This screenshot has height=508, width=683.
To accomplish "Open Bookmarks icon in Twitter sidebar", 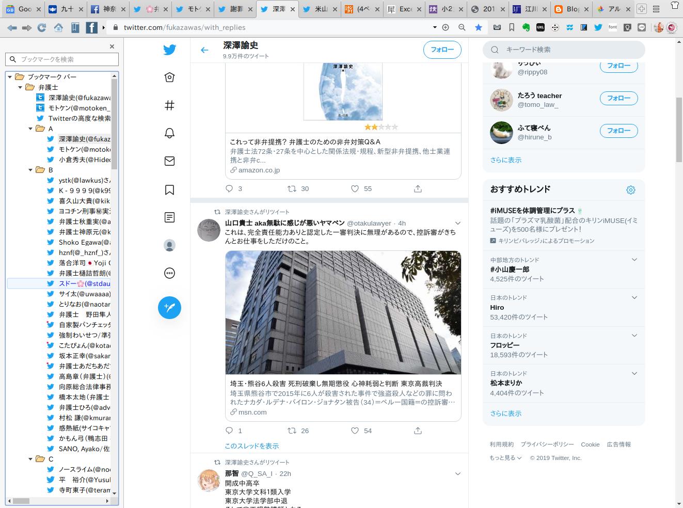I will click(169, 189).
